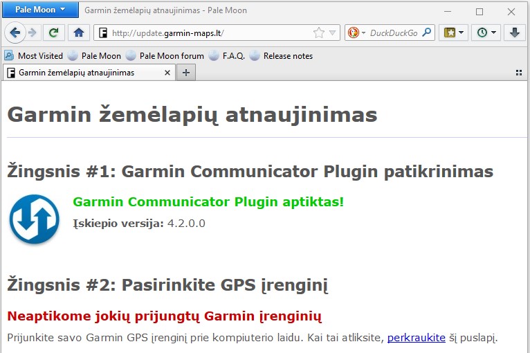Screen dimensions: 530x353
Task: Open the Pale Moon forum bookmark
Action: coord(165,56)
